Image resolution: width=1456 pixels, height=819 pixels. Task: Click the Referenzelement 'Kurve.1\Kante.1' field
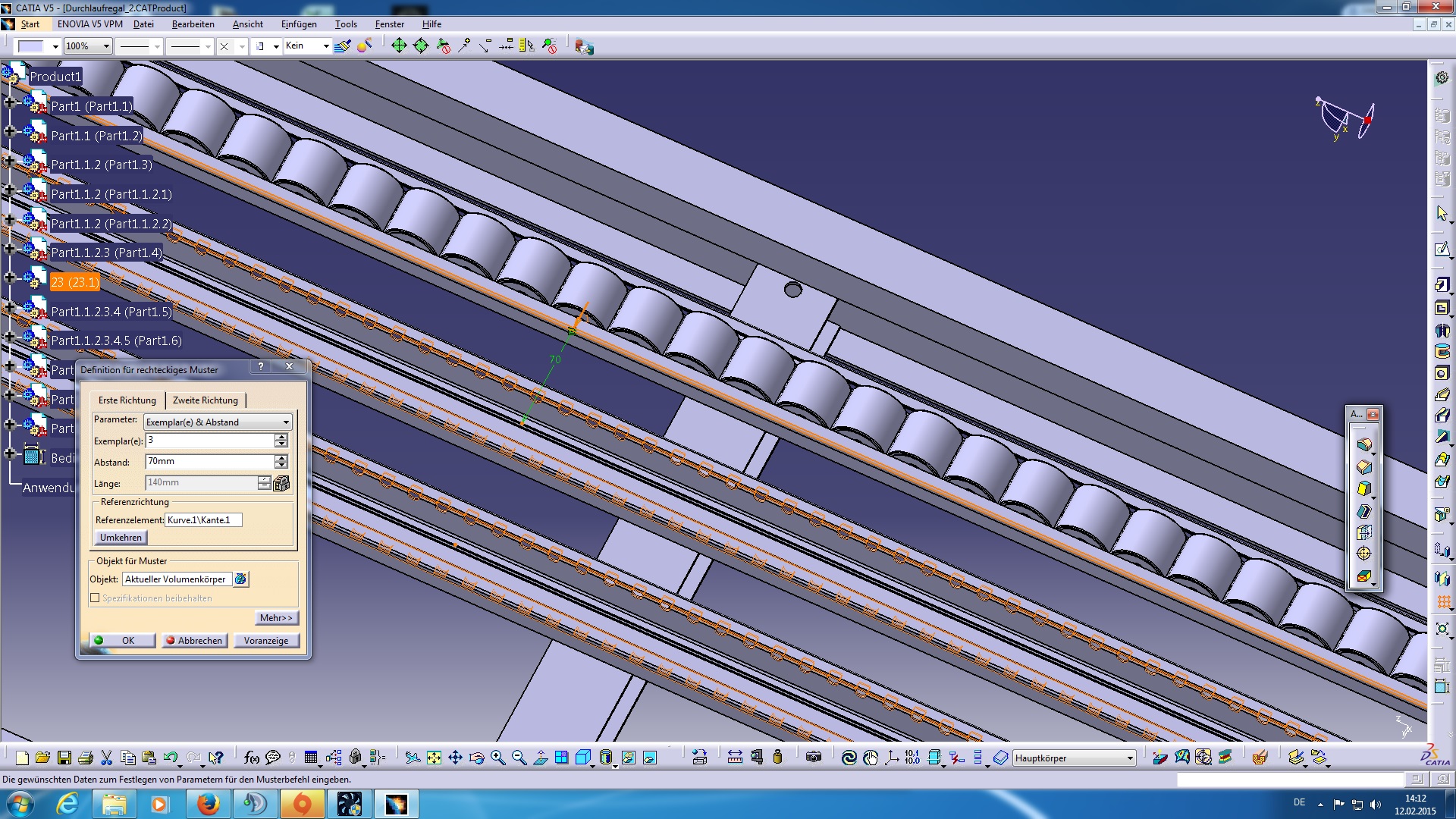click(x=203, y=520)
